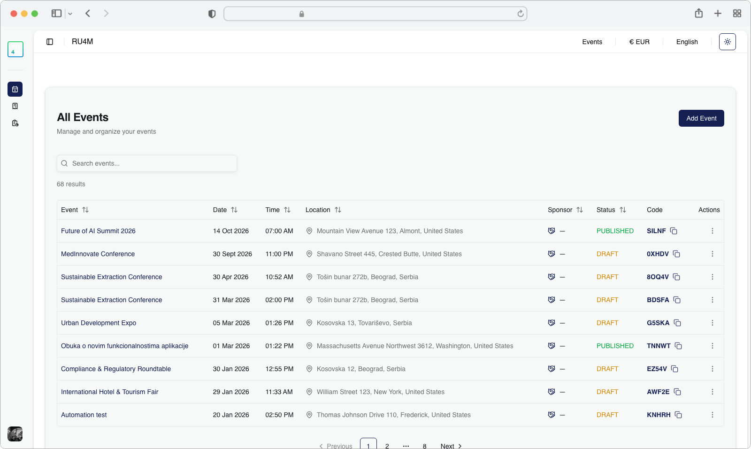Open the EUR currency dropdown
751x449 pixels.
pos(639,42)
